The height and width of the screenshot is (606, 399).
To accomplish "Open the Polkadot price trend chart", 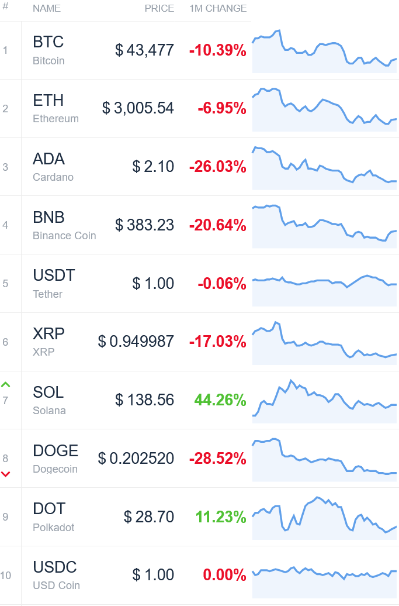I will [325, 518].
